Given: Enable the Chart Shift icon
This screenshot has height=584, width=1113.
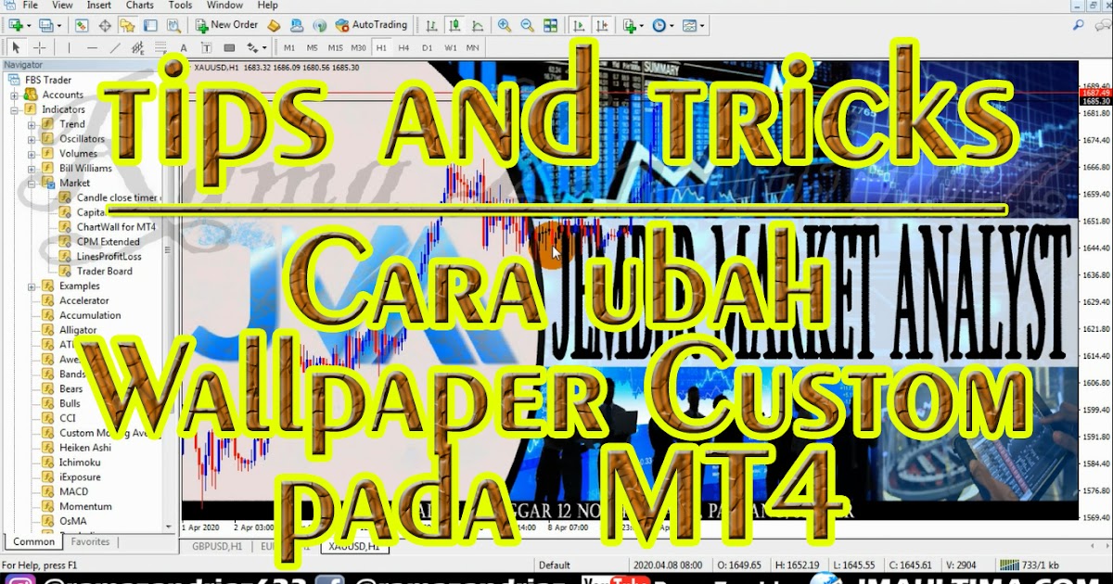Looking at the screenshot, I should click(601, 25).
